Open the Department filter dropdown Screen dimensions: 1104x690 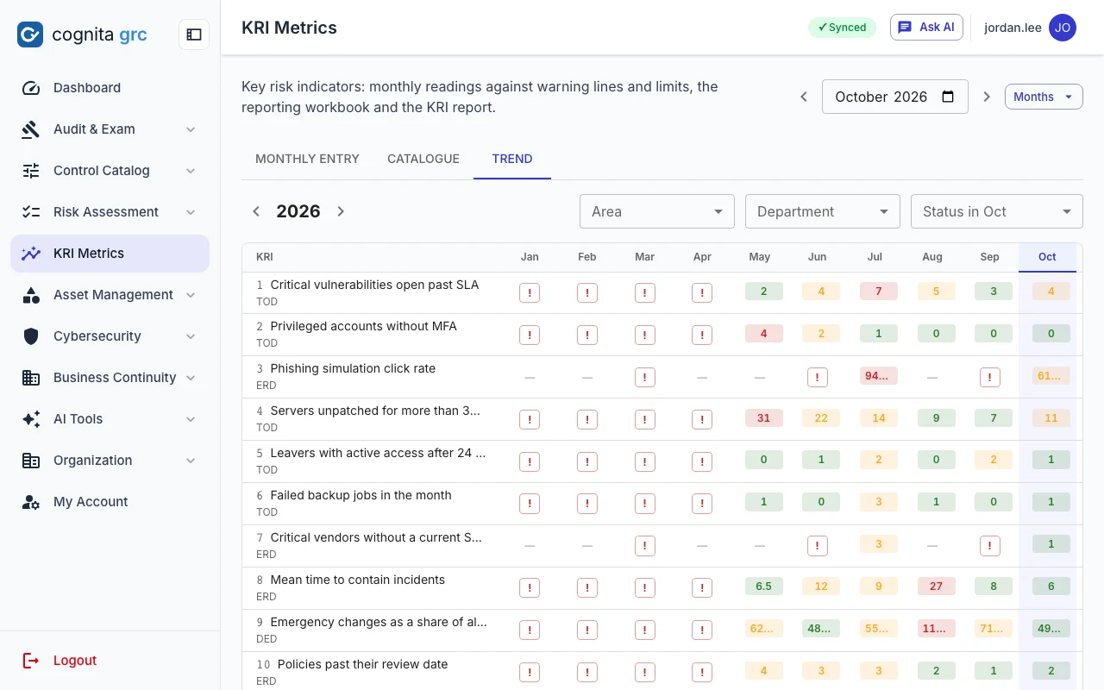pos(823,211)
